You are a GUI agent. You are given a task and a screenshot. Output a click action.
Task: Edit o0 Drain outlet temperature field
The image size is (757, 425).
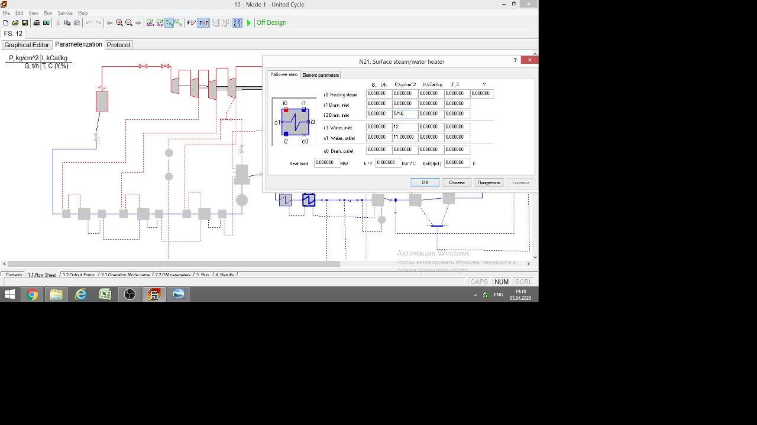point(457,149)
